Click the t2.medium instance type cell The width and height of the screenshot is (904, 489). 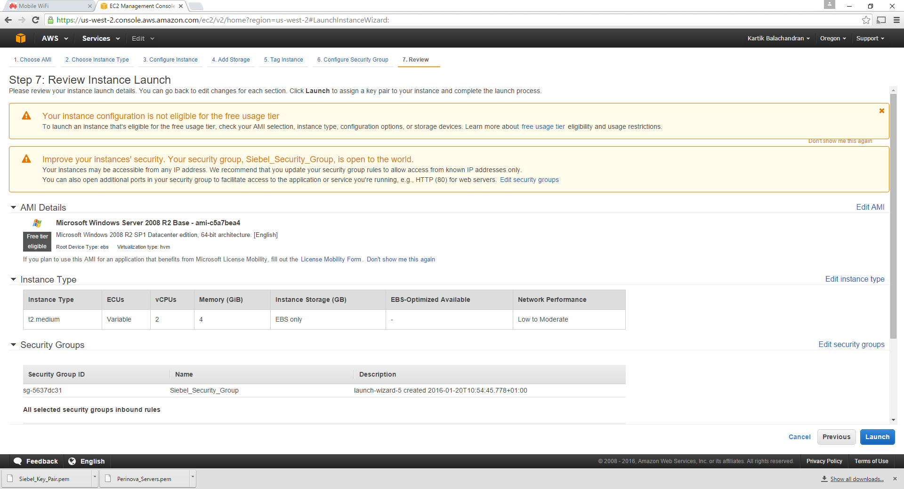pos(63,319)
